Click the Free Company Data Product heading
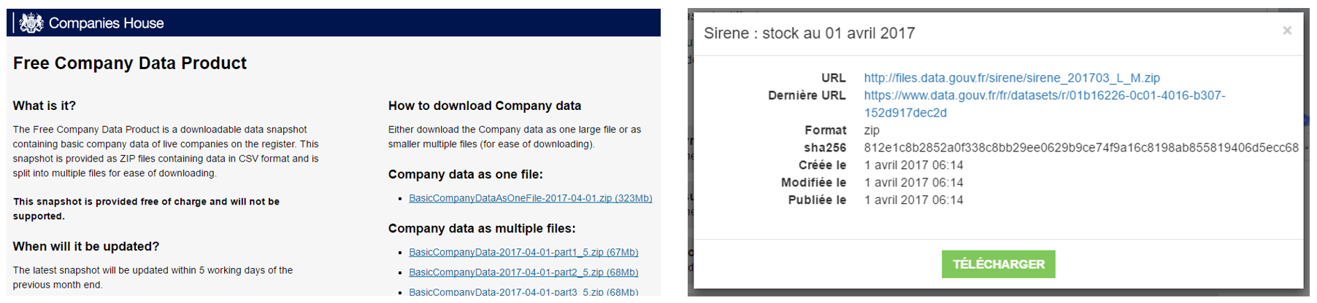Screen dimensions: 1317x303 (x=130, y=63)
